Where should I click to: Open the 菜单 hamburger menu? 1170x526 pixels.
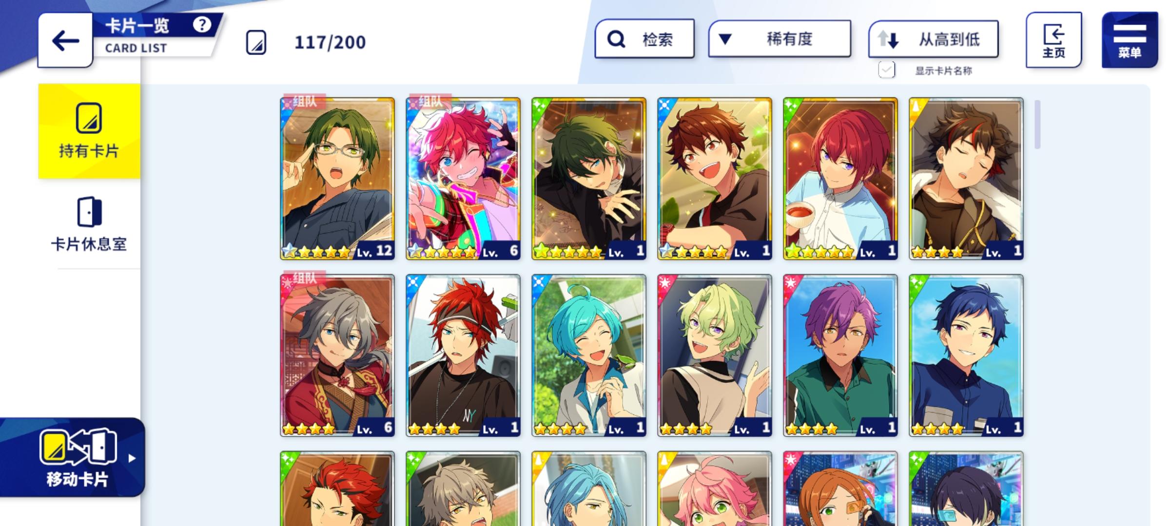[1130, 40]
